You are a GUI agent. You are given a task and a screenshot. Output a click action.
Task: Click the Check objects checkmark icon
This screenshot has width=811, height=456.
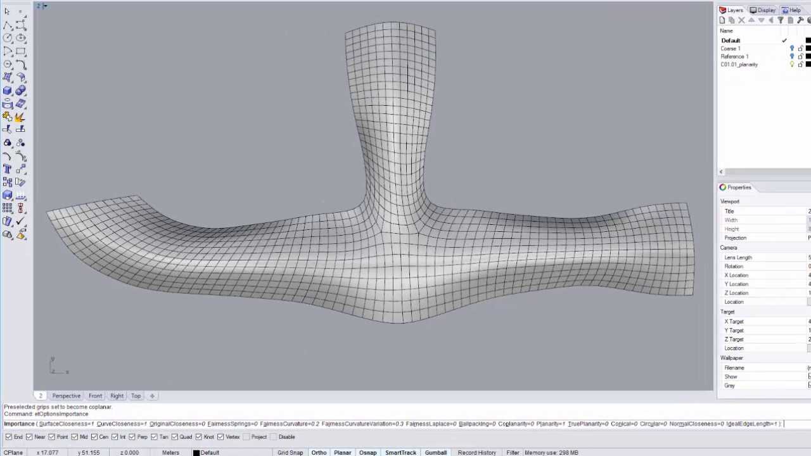(x=21, y=222)
